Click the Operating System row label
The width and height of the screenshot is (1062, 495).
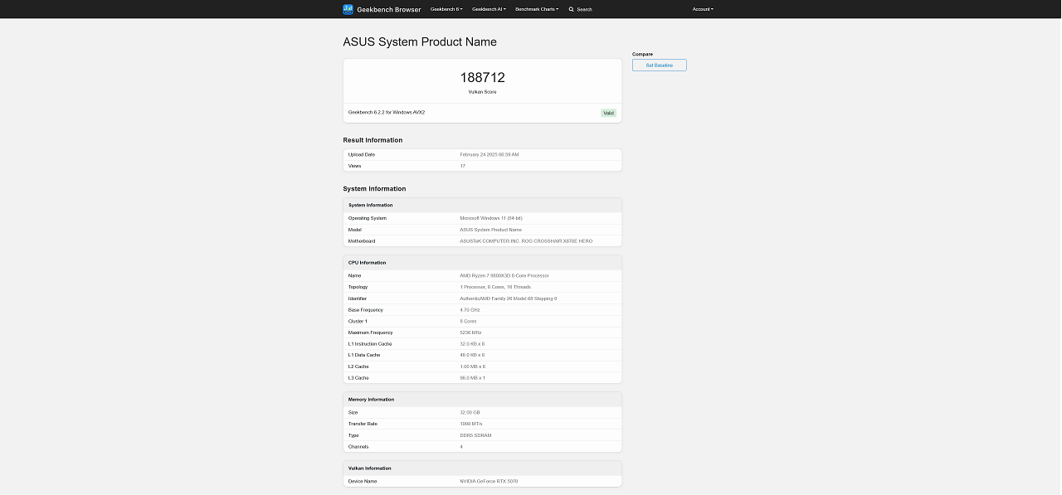(367, 218)
